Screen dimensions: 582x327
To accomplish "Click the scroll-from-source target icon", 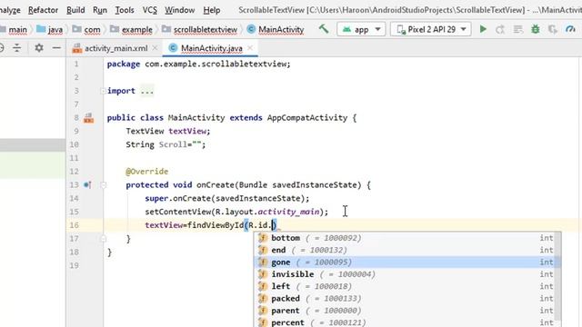I will (x=2, y=48).
